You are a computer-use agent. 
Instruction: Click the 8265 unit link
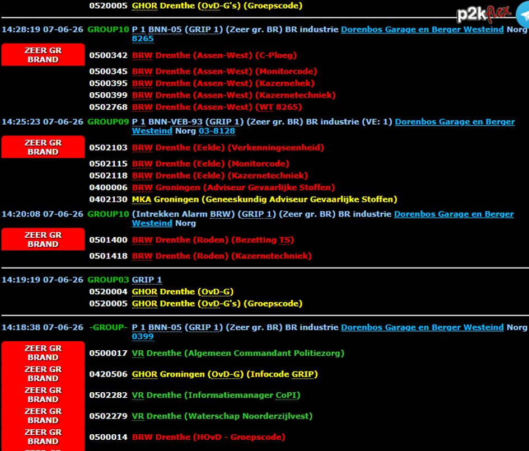[142, 39]
